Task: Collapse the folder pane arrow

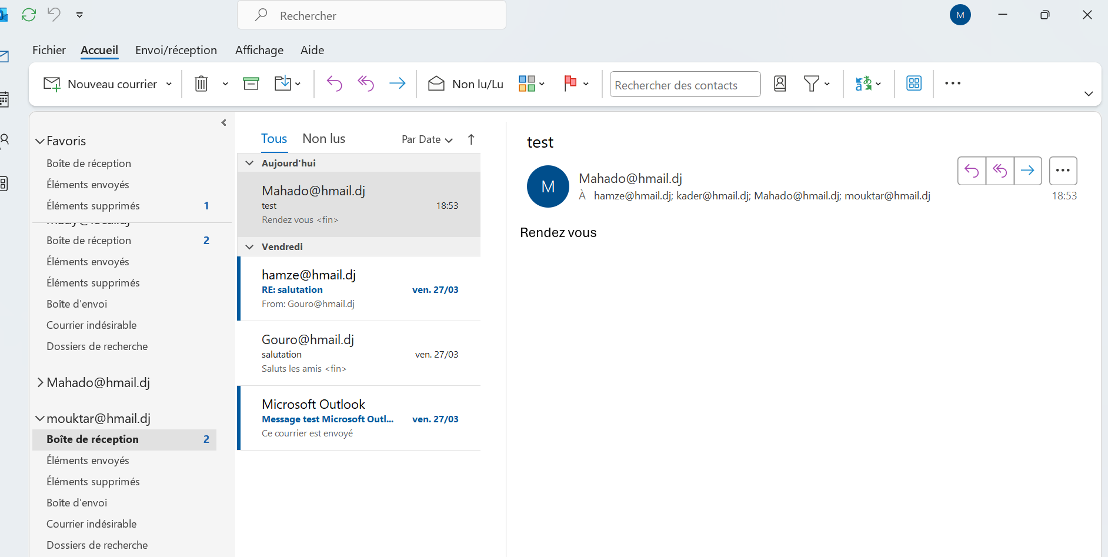Action: point(224,123)
